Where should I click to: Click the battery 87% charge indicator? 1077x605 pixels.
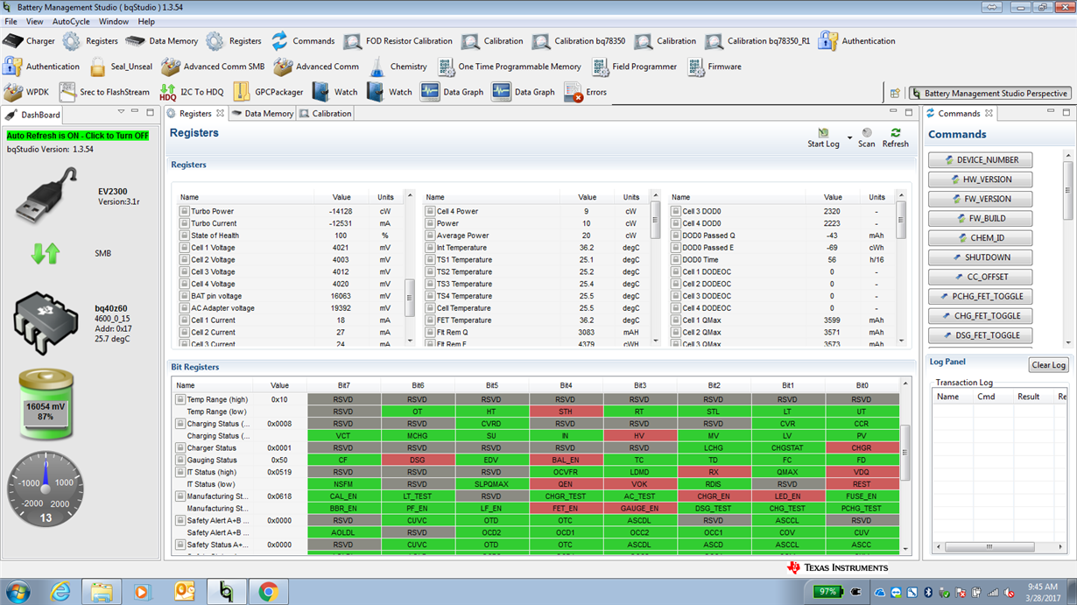46,404
